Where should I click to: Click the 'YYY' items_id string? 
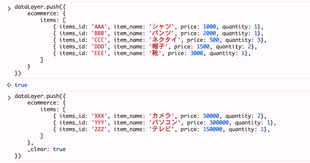click(x=99, y=122)
